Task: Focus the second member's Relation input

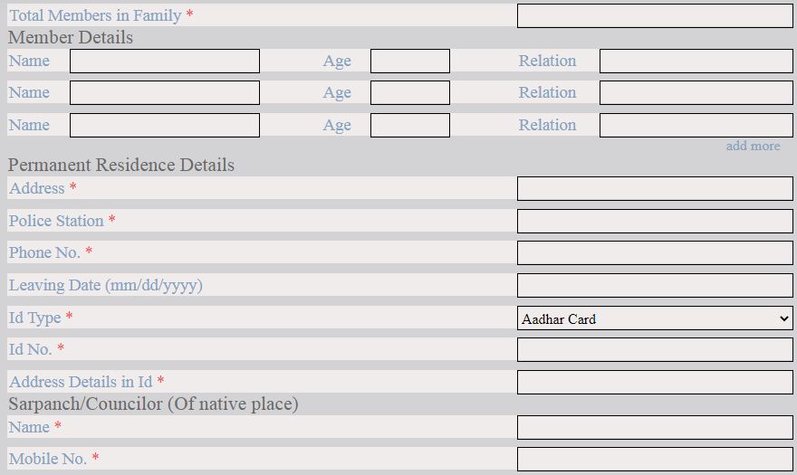Action: coord(696,92)
